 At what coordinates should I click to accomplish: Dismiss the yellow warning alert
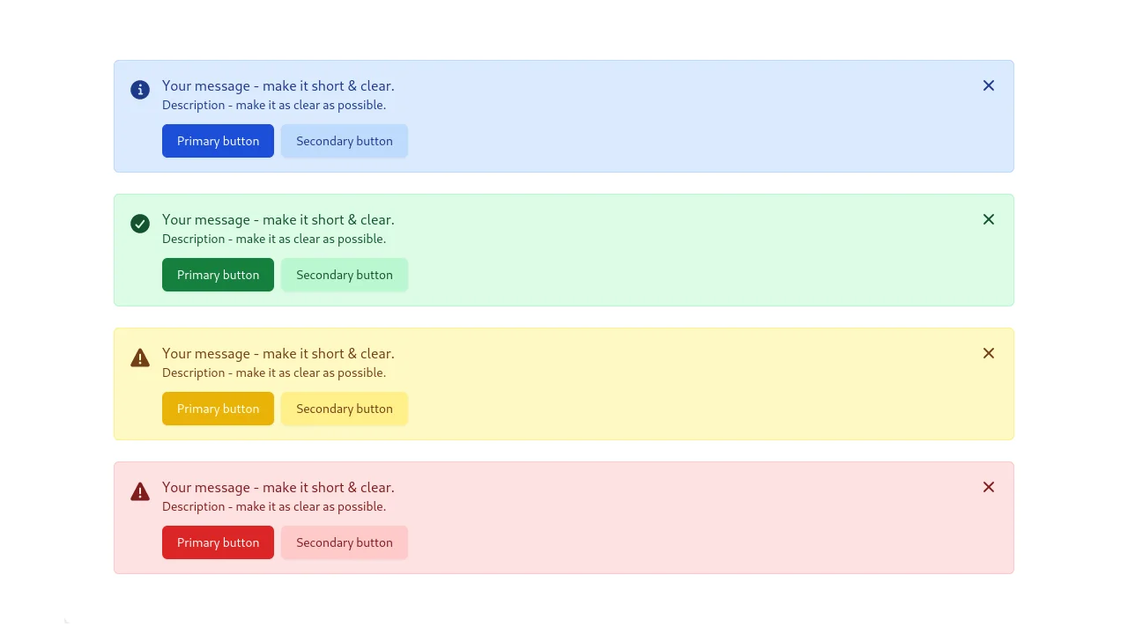[988, 353]
